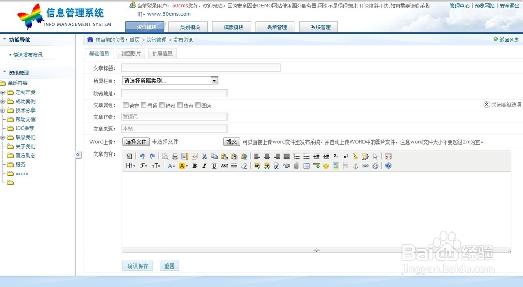Check the 锁定 checkbox
Image resolution: width=523 pixels, height=287 pixels.
[126, 105]
